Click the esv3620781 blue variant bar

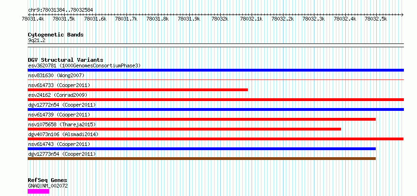coord(216,70)
